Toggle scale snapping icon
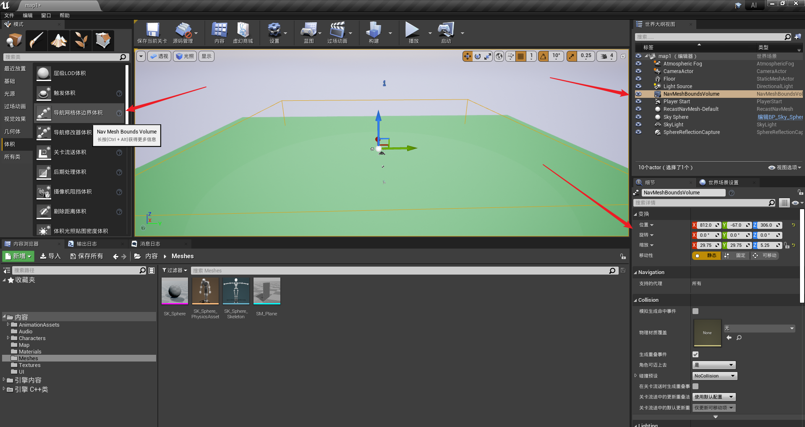Image resolution: width=805 pixels, height=427 pixels. (572, 56)
